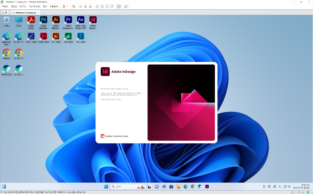Viewport: 313px width, 194px height.
Task: Open the taskbar clock showing 9:35
Action: point(301,186)
